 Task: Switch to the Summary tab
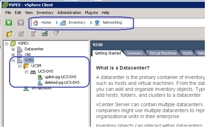point(135,53)
